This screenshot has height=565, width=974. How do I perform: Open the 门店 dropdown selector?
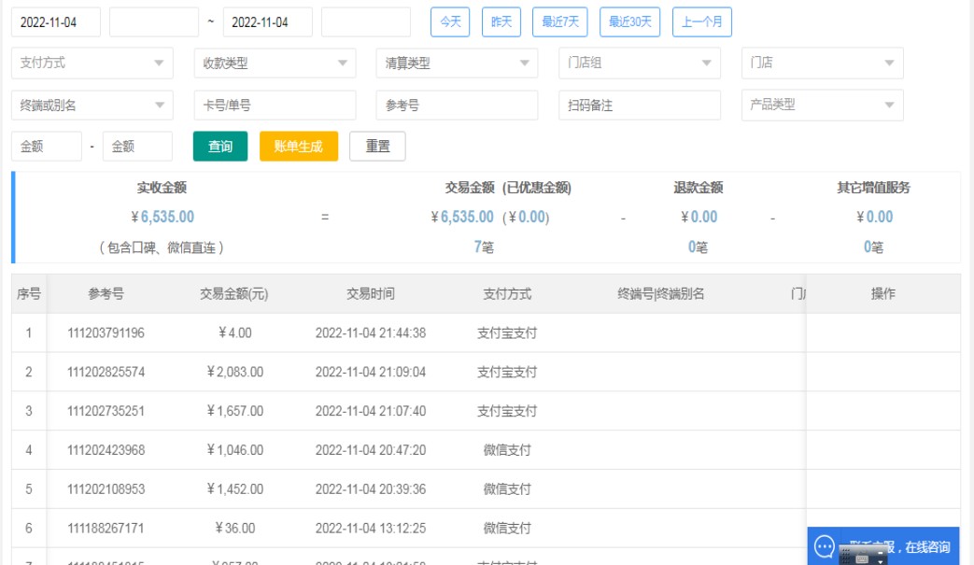[822, 64]
